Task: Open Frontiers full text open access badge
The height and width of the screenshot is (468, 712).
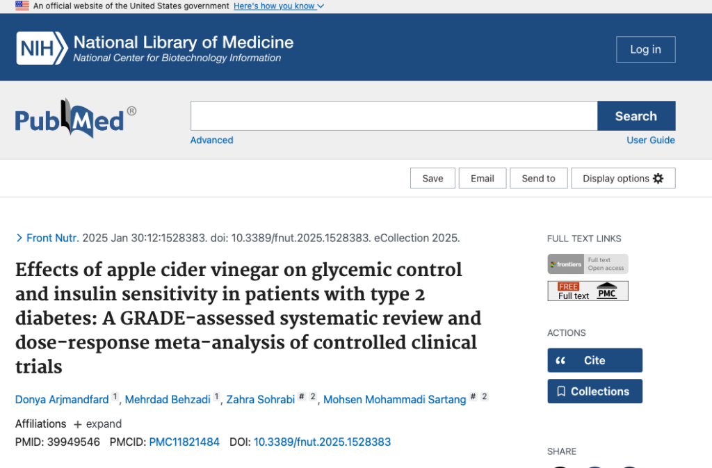Action: pyautogui.click(x=588, y=264)
